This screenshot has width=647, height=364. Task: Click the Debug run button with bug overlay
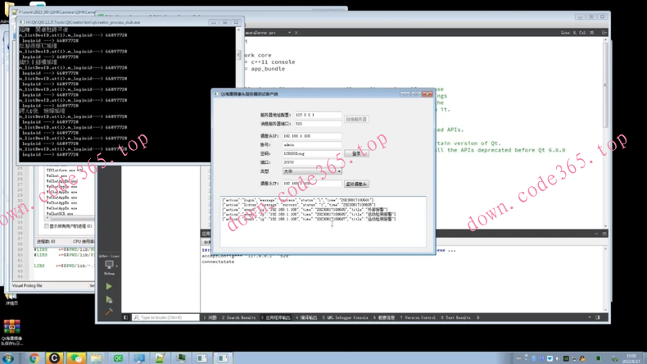(109, 300)
